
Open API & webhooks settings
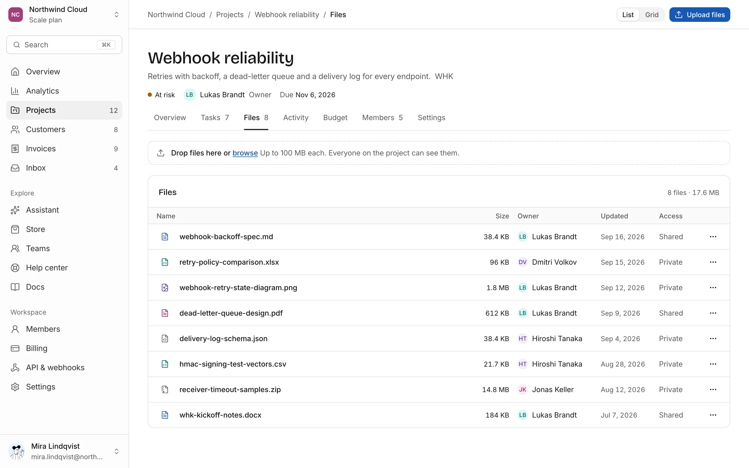click(64, 367)
